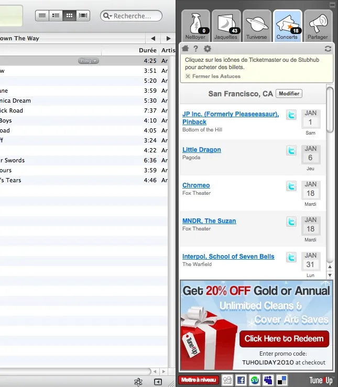The width and height of the screenshot is (338, 387).
Task: Select the track lasting 5:30
Action: (x=84, y=101)
